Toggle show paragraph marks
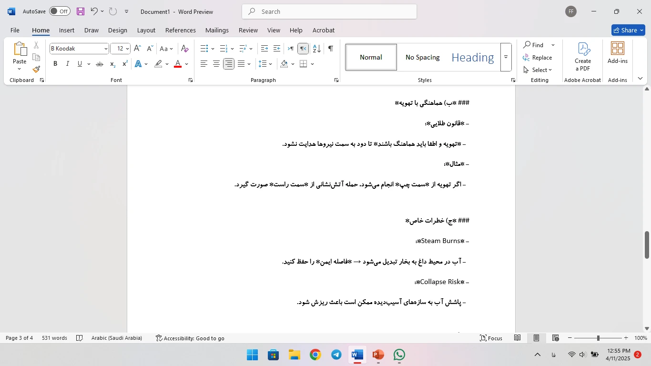651x366 pixels. tap(330, 49)
